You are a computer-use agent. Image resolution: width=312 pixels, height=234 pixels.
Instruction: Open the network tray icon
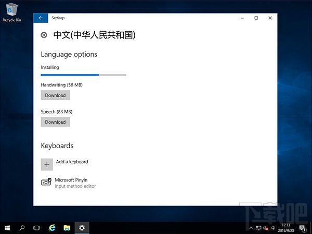[x=258, y=228]
